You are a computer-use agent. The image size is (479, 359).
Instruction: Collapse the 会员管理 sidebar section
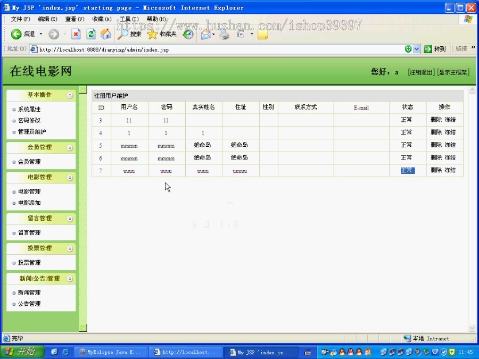(70, 148)
